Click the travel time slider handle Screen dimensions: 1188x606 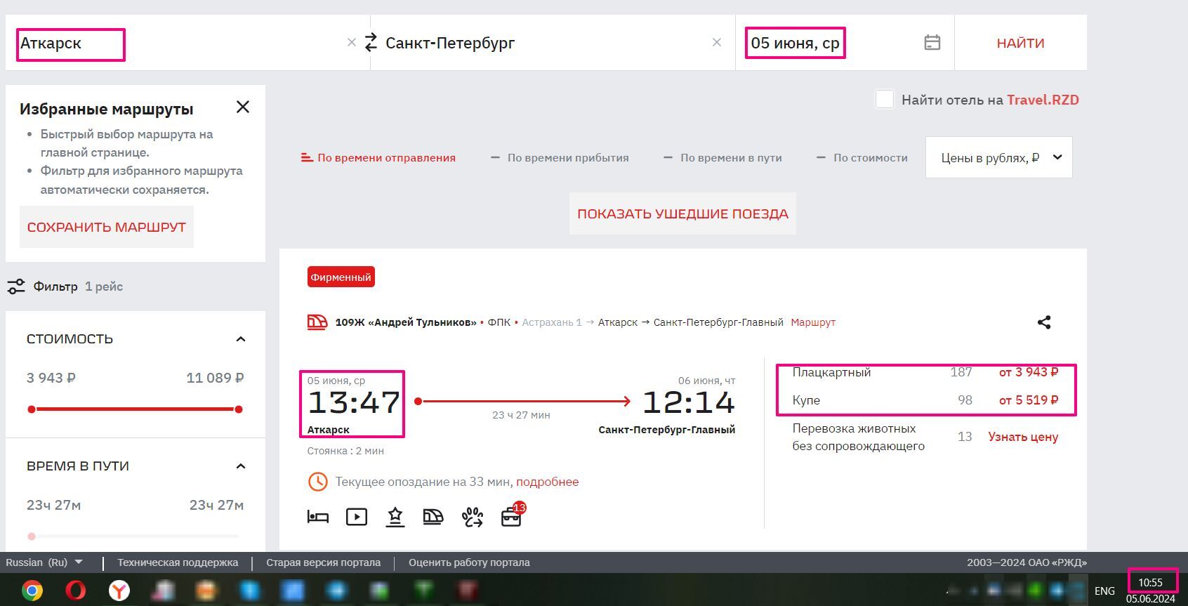[x=32, y=536]
